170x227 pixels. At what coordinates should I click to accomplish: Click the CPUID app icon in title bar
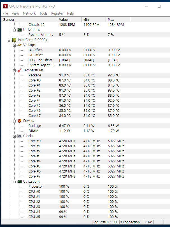[5, 6]
